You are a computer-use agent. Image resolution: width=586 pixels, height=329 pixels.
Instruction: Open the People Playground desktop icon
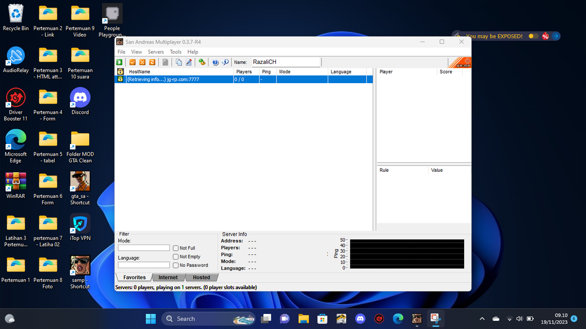pyautogui.click(x=112, y=21)
